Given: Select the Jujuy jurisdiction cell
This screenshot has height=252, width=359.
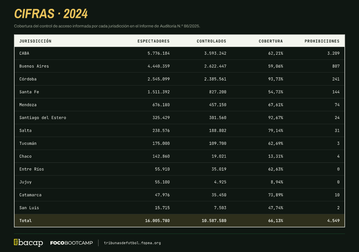Looking at the screenshot, I should pyautogui.click(x=26, y=182).
